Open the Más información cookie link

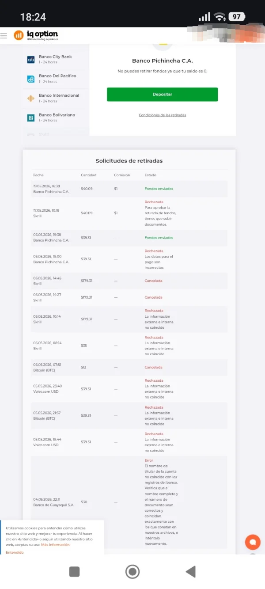click(55, 544)
